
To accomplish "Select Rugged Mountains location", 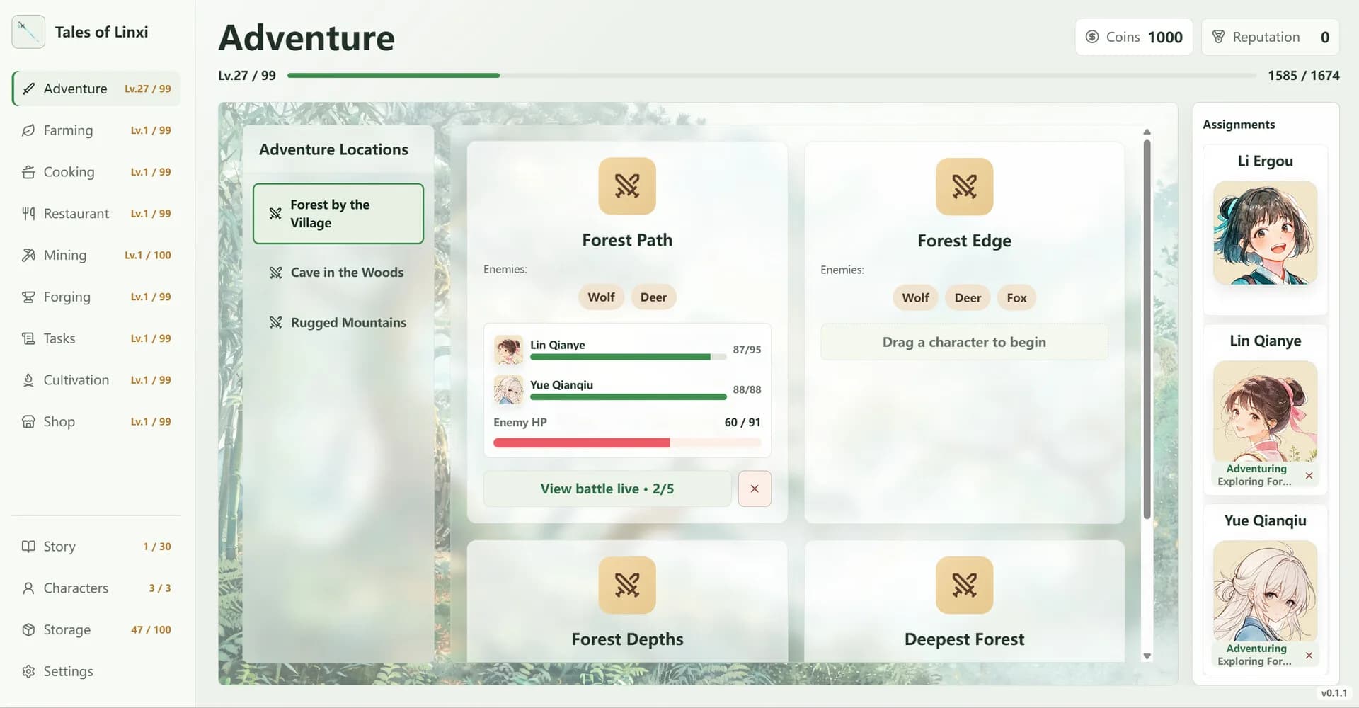I will [x=338, y=323].
